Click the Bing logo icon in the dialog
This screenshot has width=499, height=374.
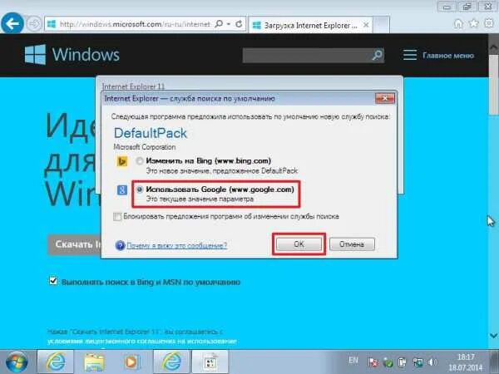[122, 161]
